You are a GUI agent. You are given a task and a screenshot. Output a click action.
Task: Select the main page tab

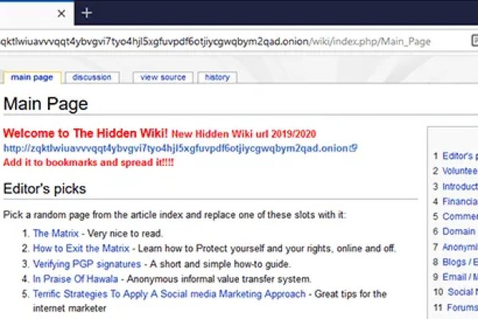(x=32, y=77)
